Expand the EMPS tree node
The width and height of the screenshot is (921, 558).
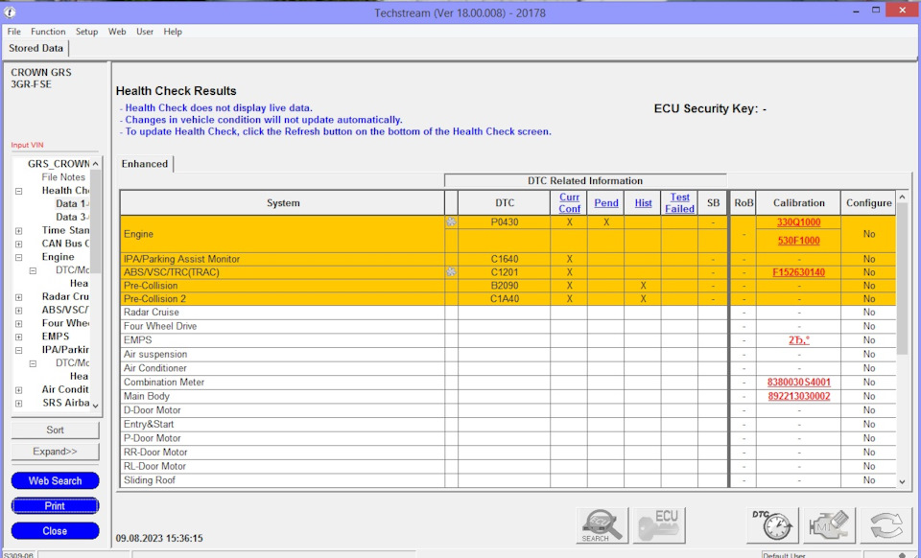coord(19,337)
